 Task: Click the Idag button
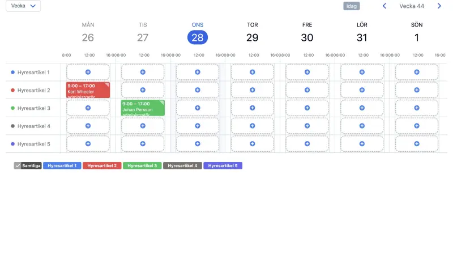[351, 6]
